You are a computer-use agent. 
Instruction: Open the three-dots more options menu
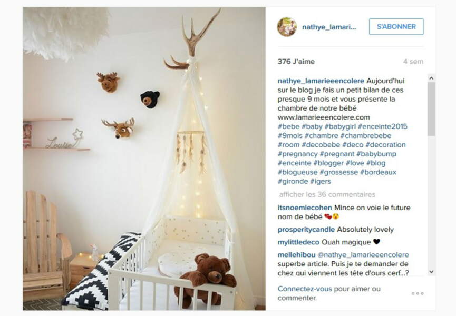click(418, 293)
